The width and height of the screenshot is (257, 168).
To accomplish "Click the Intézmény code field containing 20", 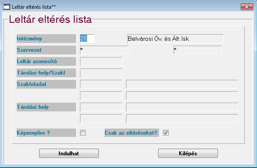I will point(87,39).
